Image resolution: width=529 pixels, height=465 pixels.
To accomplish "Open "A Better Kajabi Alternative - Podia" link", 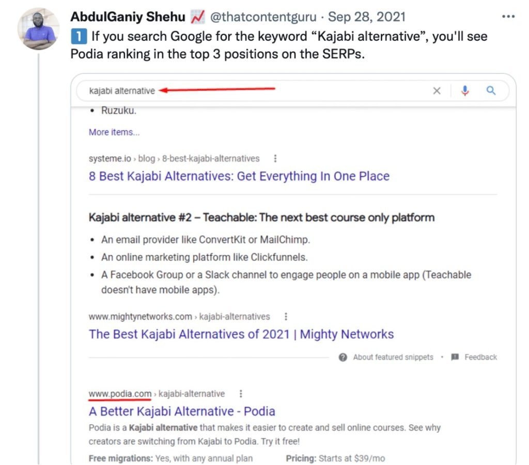I will pyautogui.click(x=182, y=411).
